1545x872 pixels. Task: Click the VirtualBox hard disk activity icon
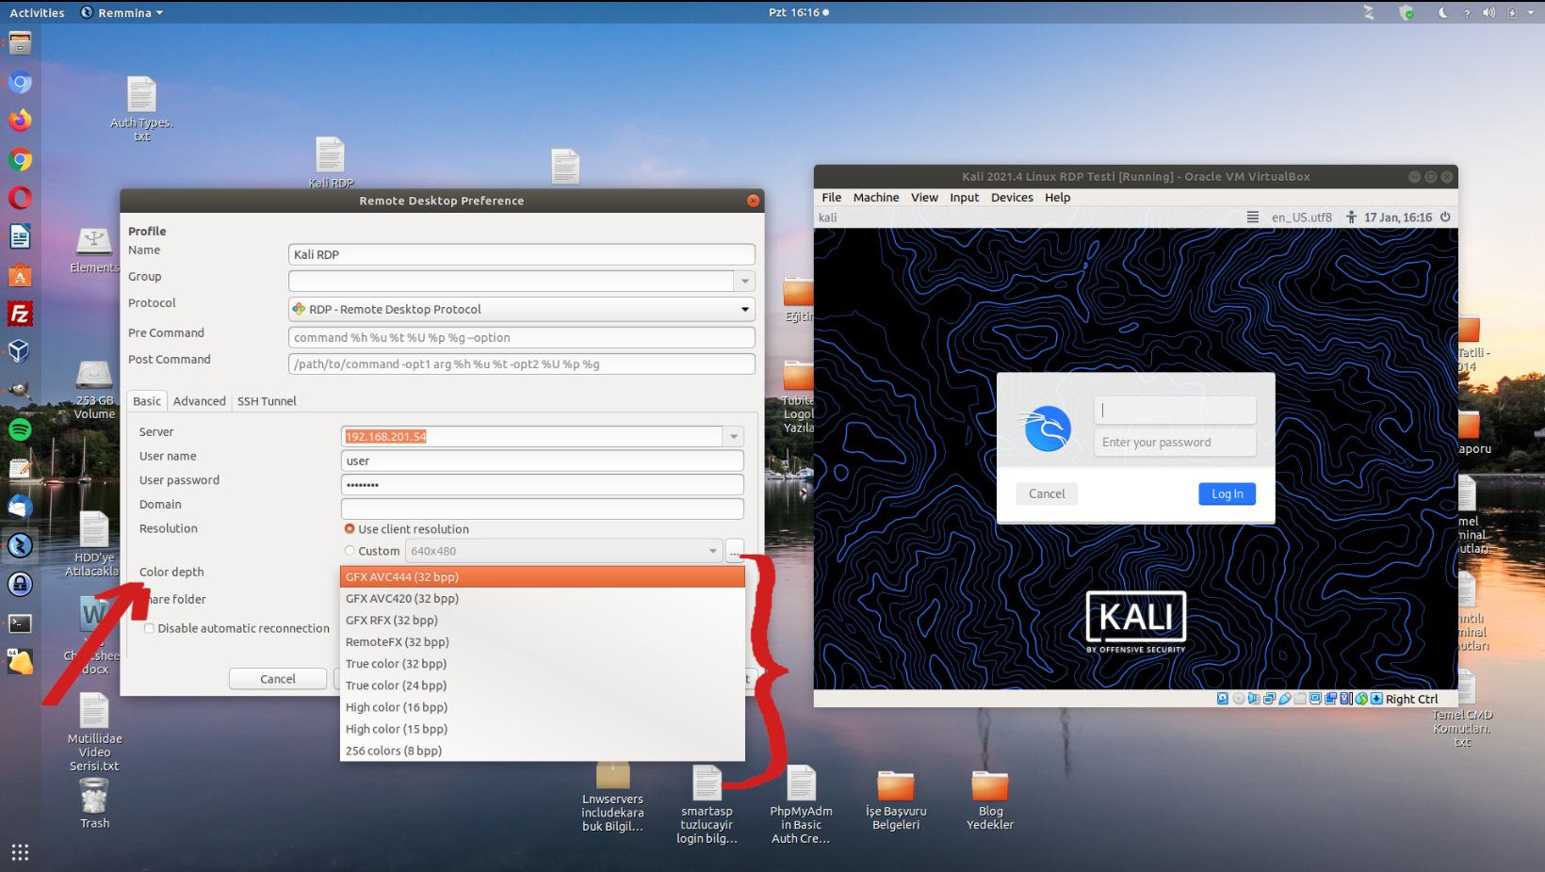click(1223, 699)
